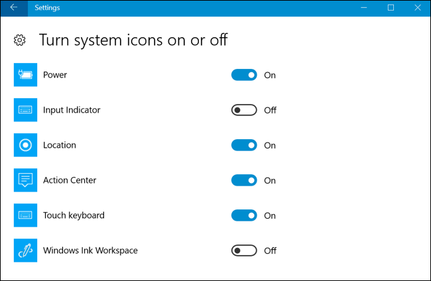Turn off the Power toggle
This screenshot has height=281, width=431.
point(244,75)
